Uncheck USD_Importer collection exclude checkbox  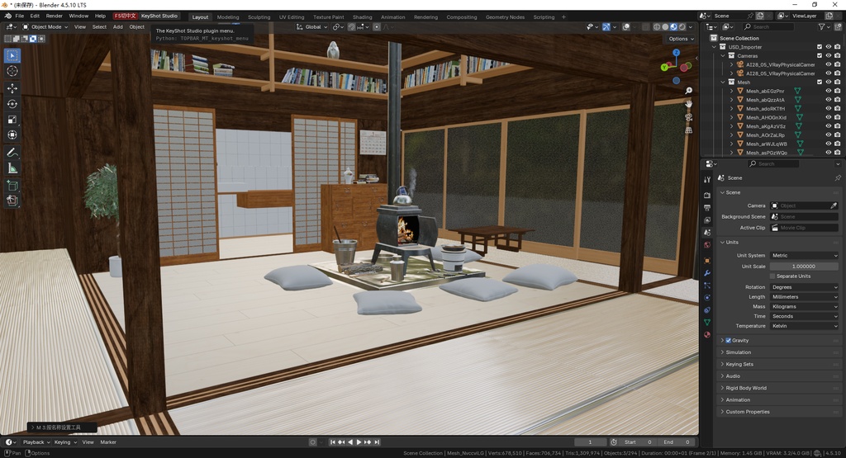[820, 47]
